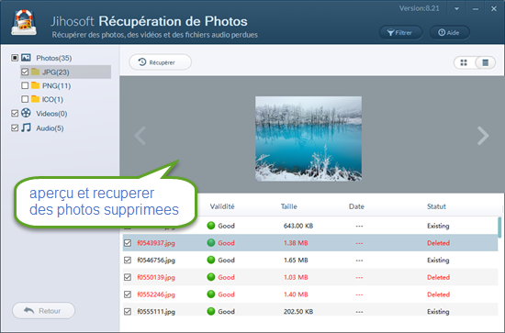Click the 1.65 MB size cell
The width and height of the screenshot is (505, 333).
[x=296, y=260]
